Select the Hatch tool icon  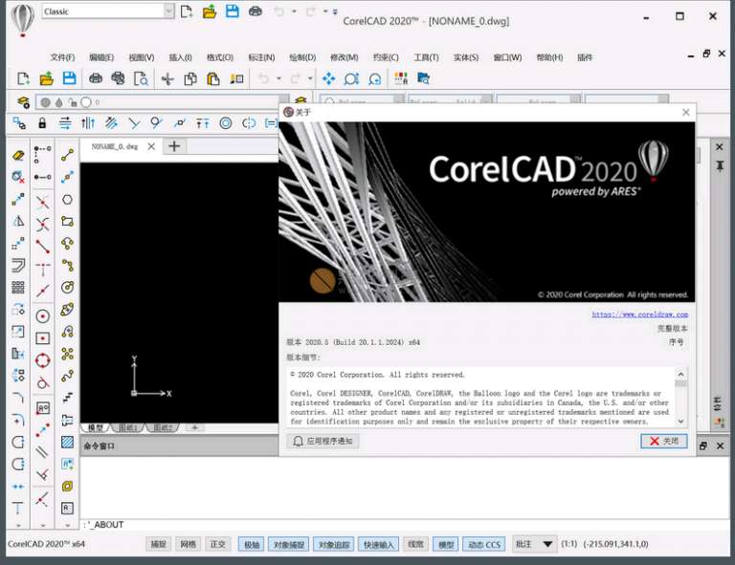coord(67,443)
